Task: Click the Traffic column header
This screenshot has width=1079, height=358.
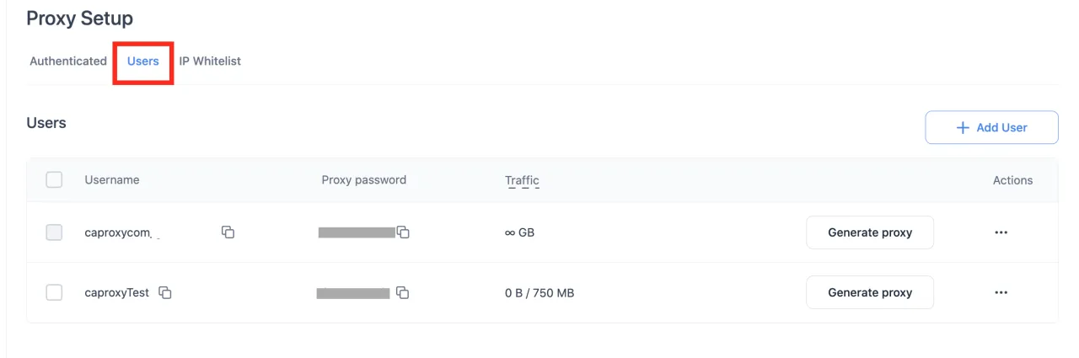Action: 522,180
